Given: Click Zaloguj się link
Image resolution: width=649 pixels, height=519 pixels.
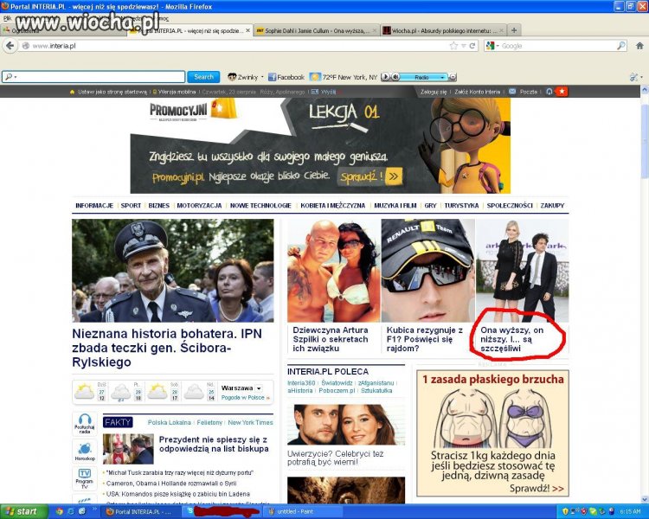Looking at the screenshot, I should click(x=434, y=92).
